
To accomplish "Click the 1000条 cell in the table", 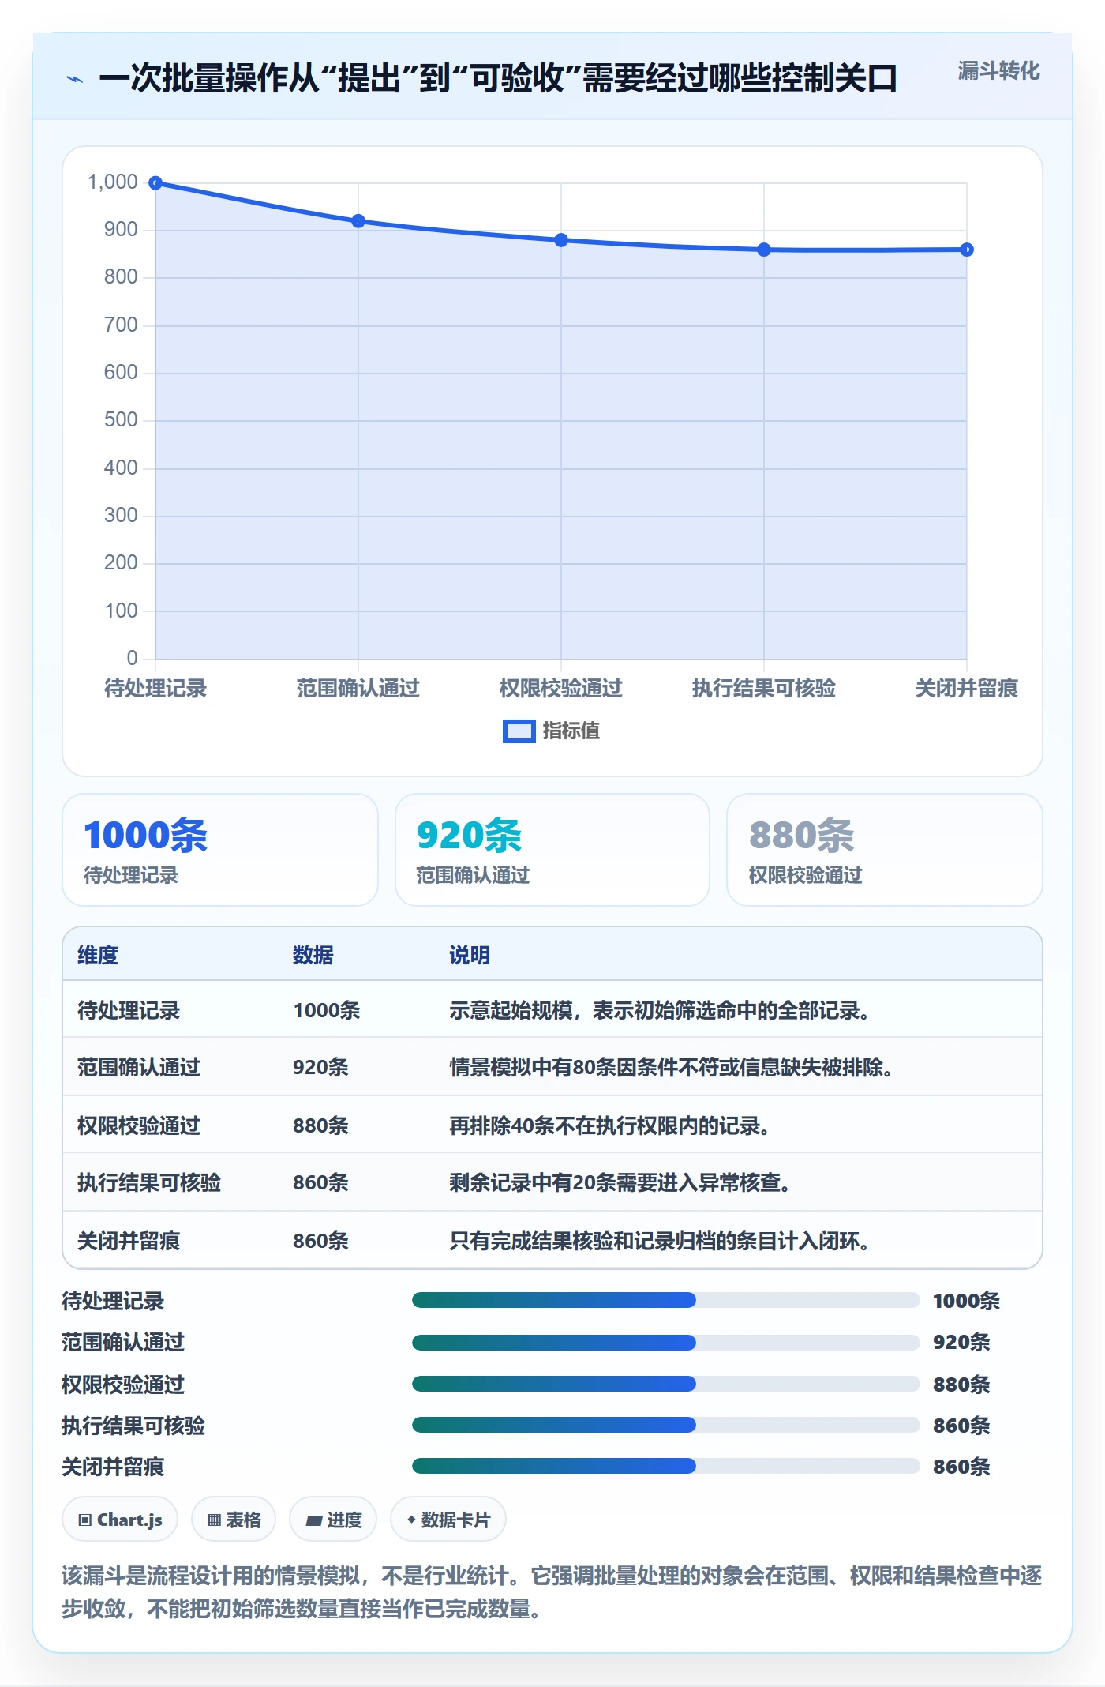I will click(x=327, y=1010).
